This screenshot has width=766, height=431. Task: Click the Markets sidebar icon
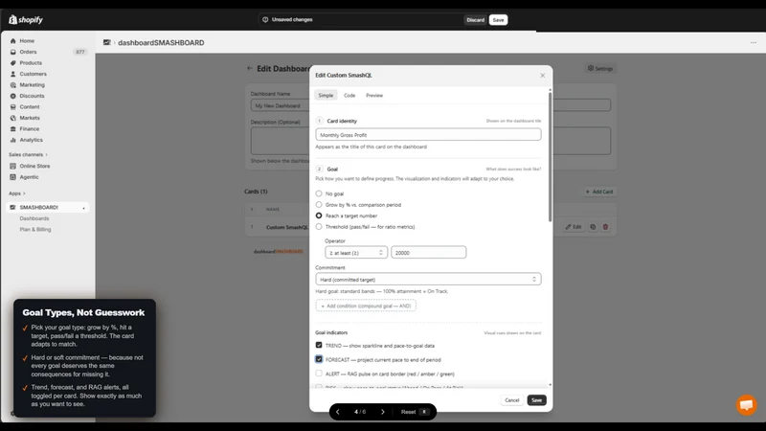coord(13,118)
